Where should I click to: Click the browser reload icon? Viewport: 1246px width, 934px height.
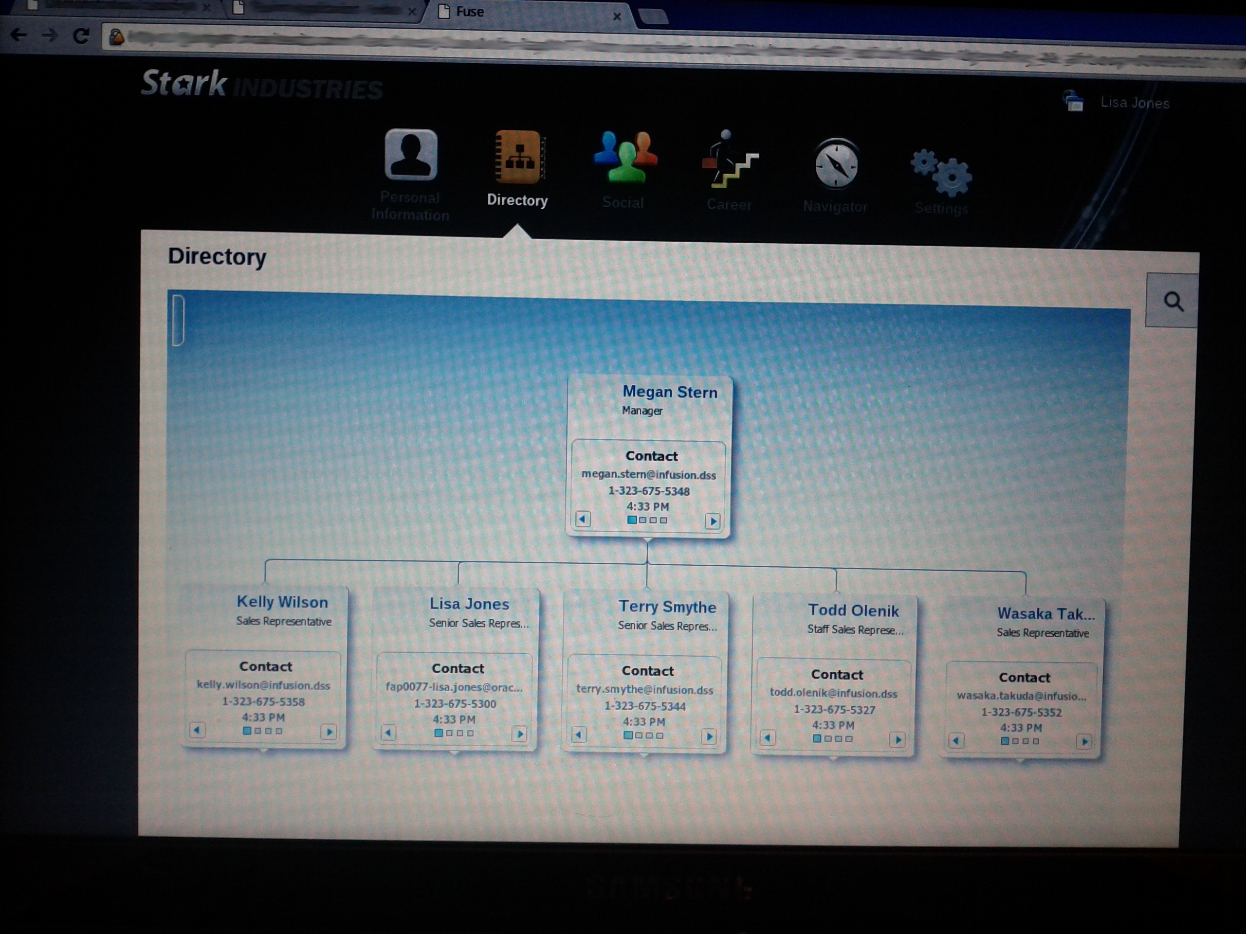point(81,36)
